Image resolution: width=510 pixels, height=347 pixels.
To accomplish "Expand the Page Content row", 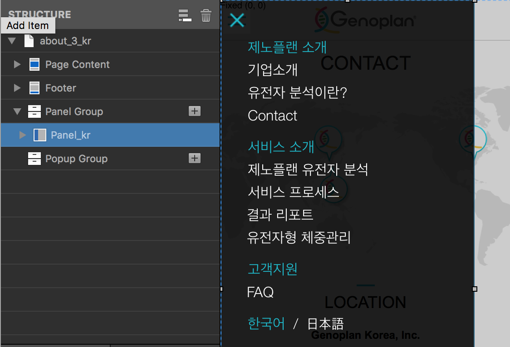I will [17, 64].
